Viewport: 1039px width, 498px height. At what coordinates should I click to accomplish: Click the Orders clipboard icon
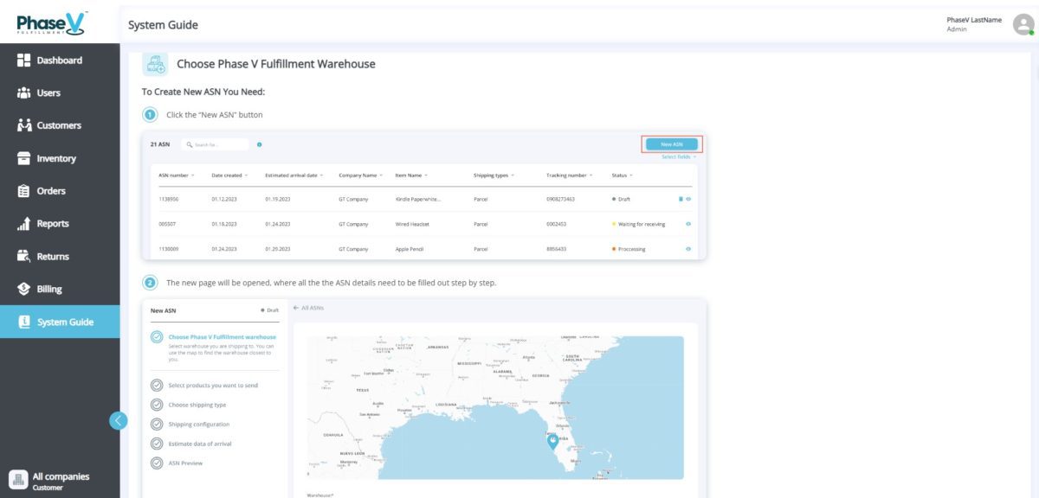pyautogui.click(x=24, y=191)
